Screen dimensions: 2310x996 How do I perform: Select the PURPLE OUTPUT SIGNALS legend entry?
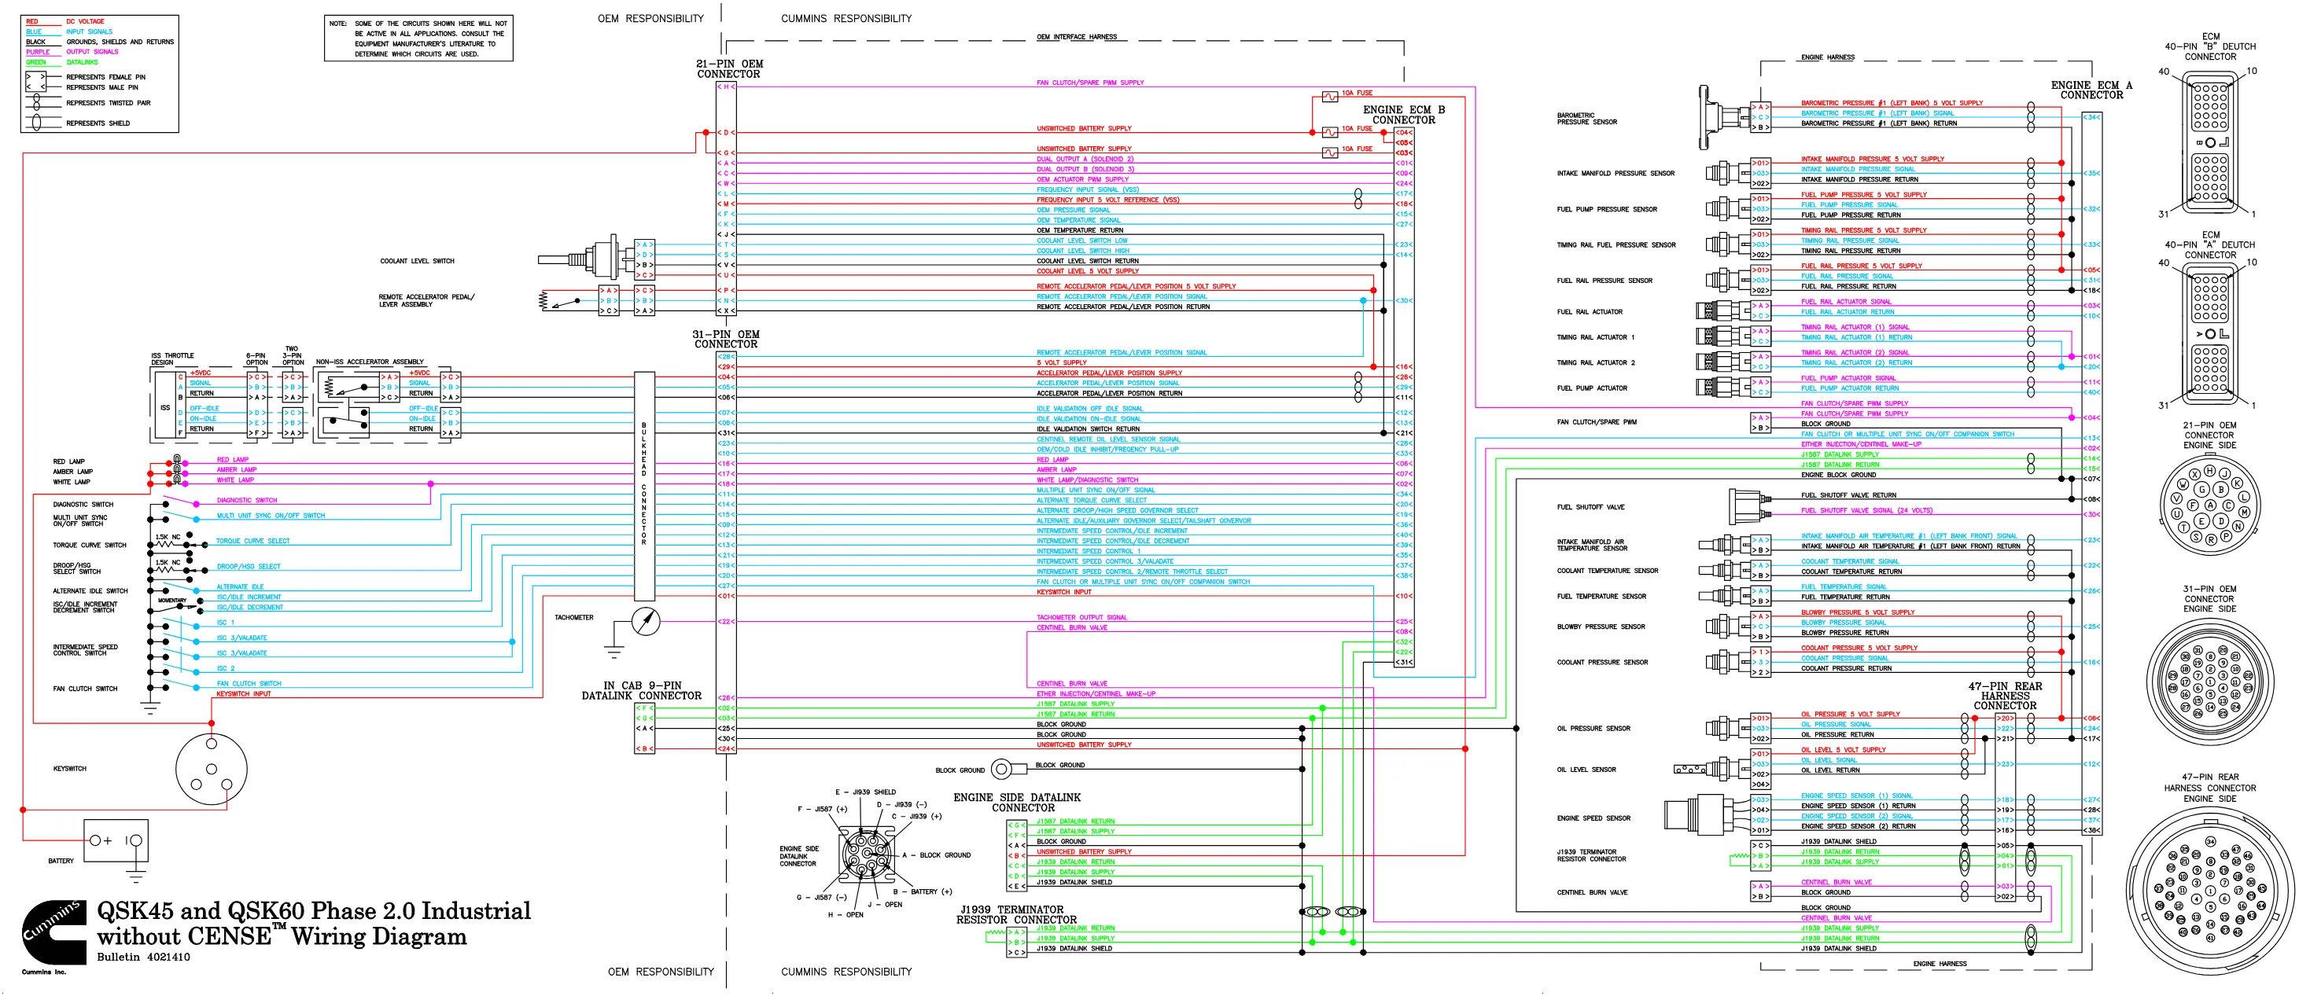[x=72, y=52]
